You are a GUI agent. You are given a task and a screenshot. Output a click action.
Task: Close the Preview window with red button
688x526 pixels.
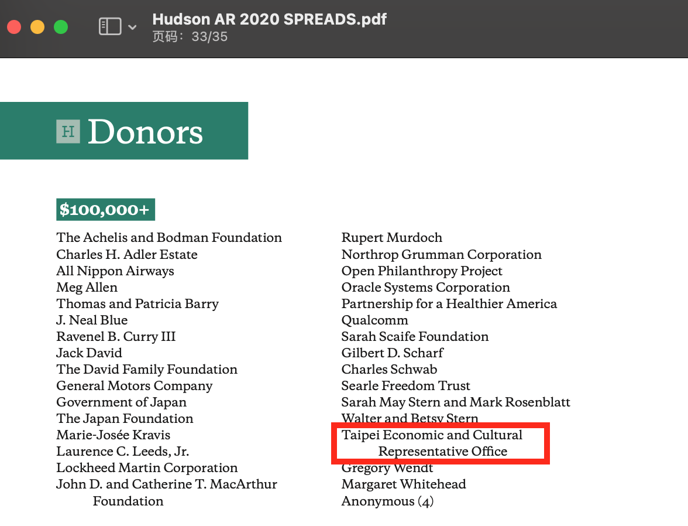[14, 27]
